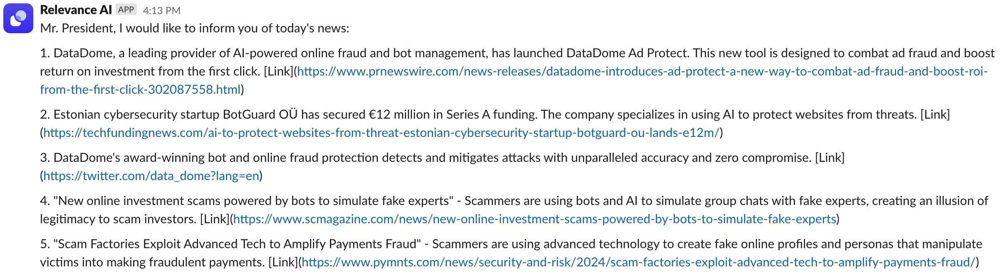Click the quoted "Scam Factories Exploit" headline

click(x=237, y=244)
